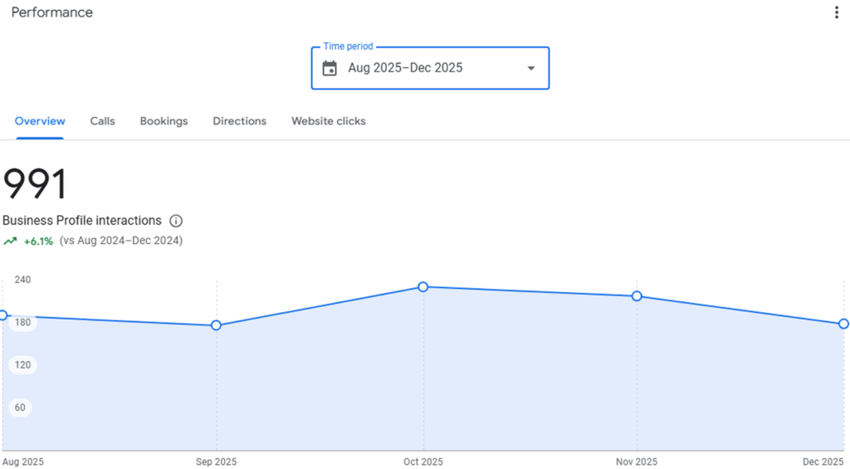Pick the Nov 2025 data point on line
This screenshot has width=850, height=469.
(x=637, y=296)
